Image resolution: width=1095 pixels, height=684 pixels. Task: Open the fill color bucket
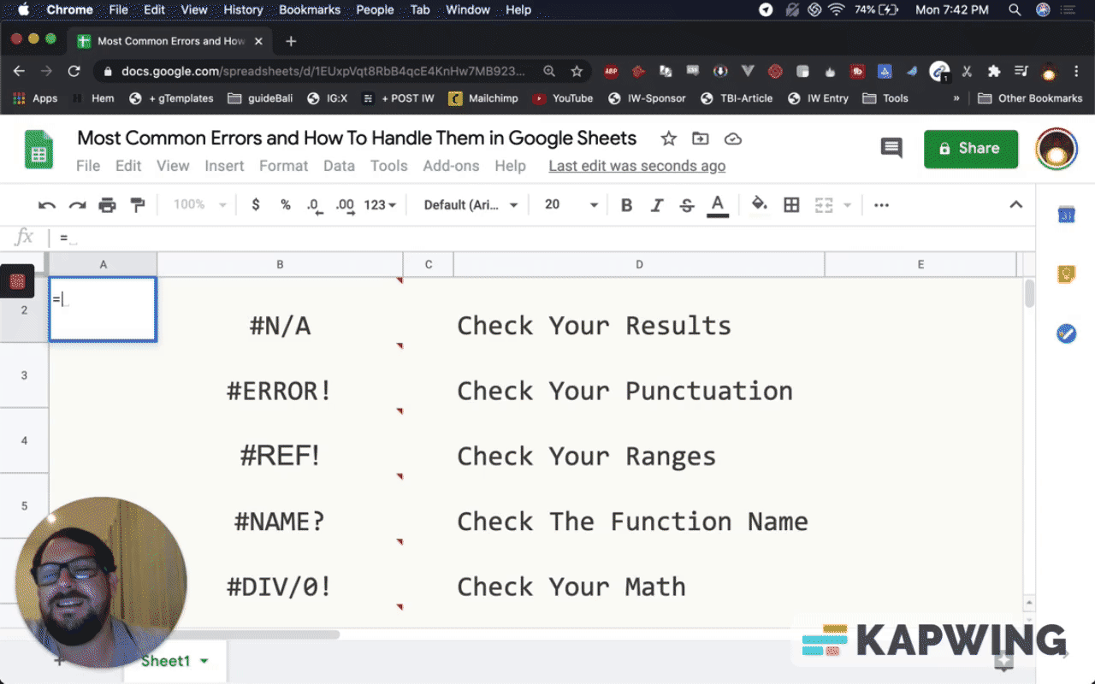click(759, 204)
